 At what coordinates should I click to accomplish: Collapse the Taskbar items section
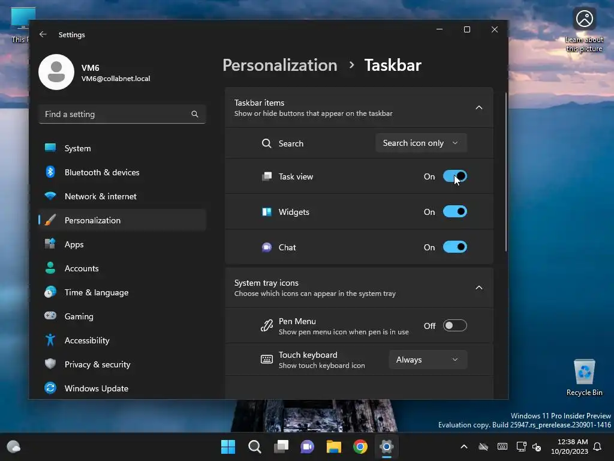click(478, 107)
